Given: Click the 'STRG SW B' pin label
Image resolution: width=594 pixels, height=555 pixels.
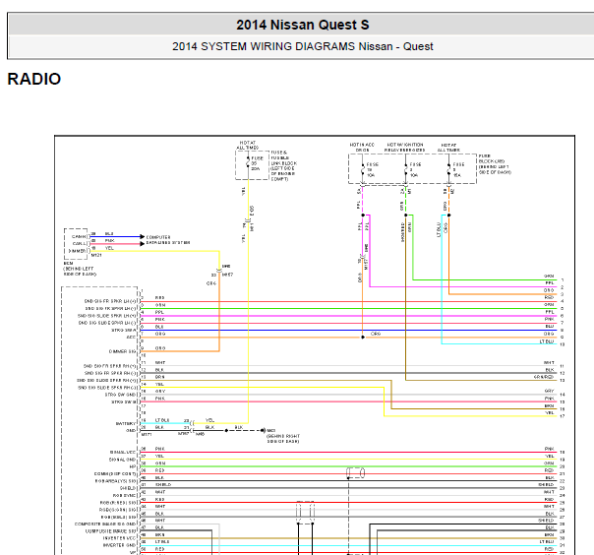Looking at the screenshot, I should [123, 401].
